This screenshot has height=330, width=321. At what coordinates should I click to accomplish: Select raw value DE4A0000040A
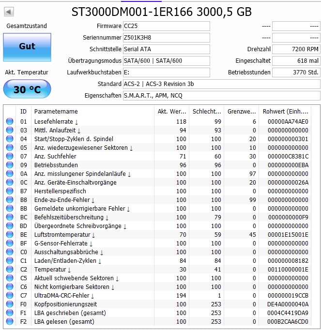click(288, 304)
